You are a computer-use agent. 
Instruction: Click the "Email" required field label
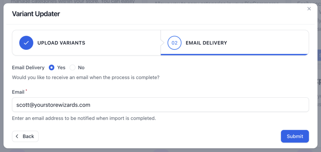tap(18, 92)
